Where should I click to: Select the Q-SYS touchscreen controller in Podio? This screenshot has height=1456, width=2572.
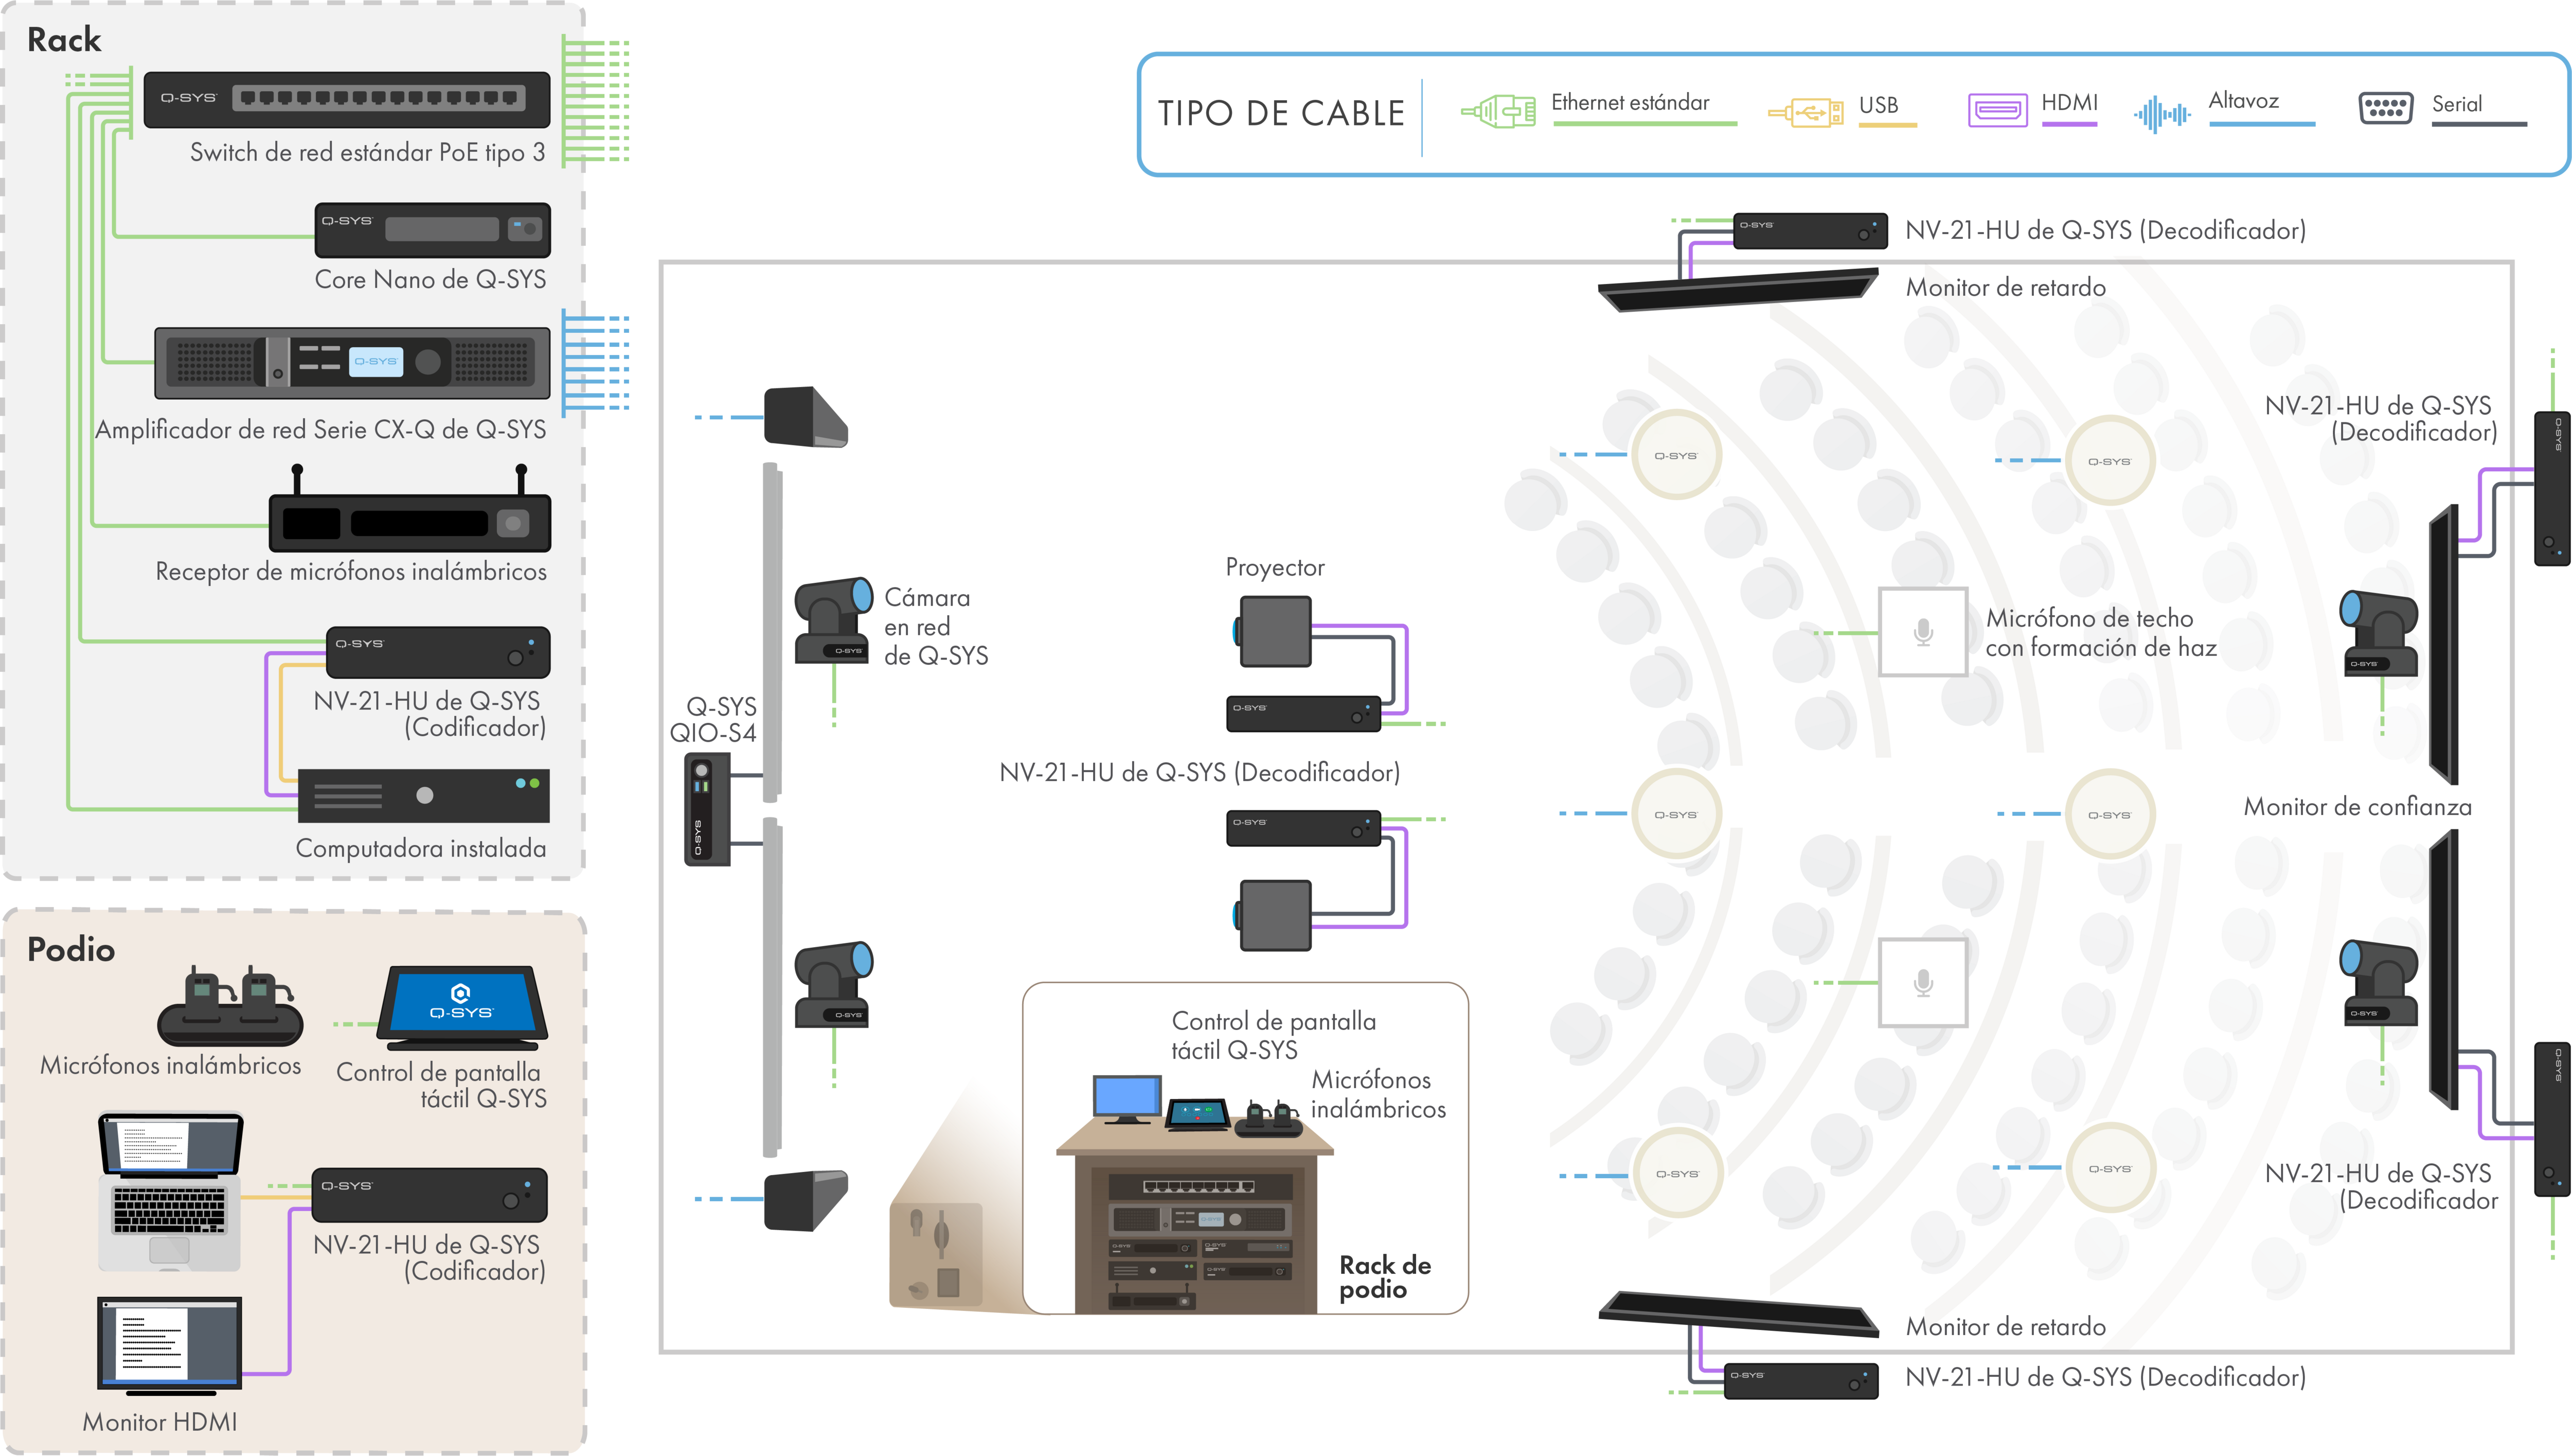pos(462,1007)
